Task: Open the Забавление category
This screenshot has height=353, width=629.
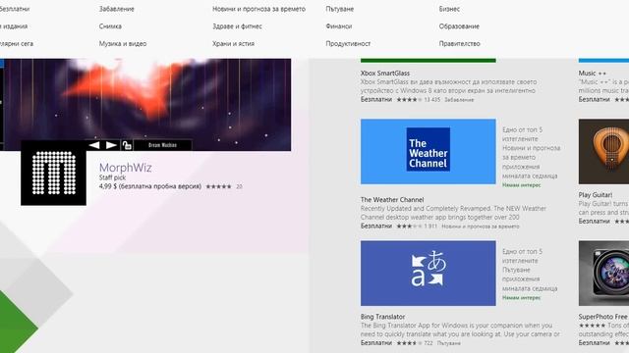Action: [117, 9]
